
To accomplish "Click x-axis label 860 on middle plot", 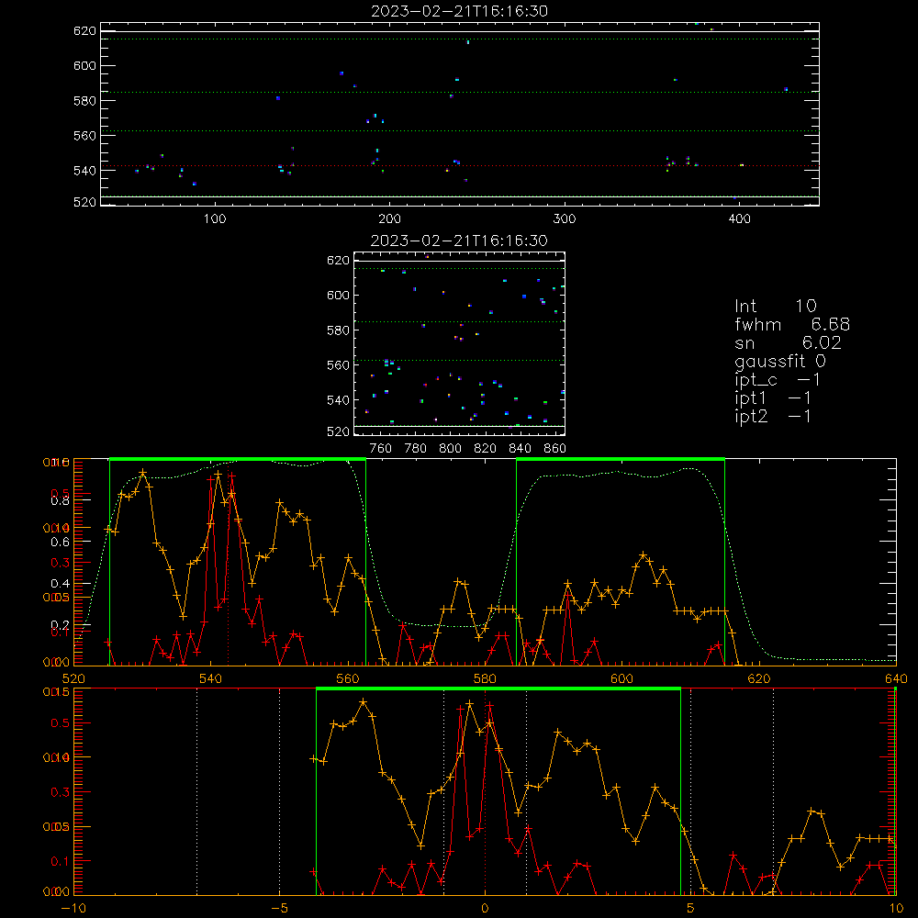I will [x=555, y=449].
